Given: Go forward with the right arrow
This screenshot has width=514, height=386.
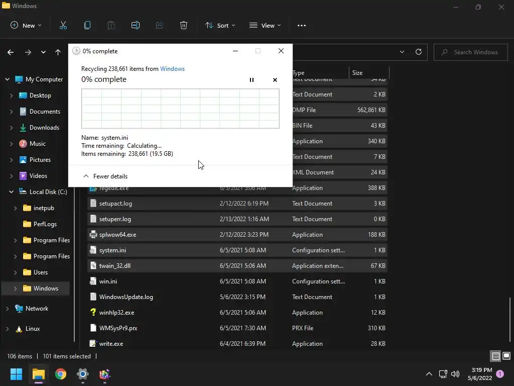Looking at the screenshot, I should click(28, 52).
